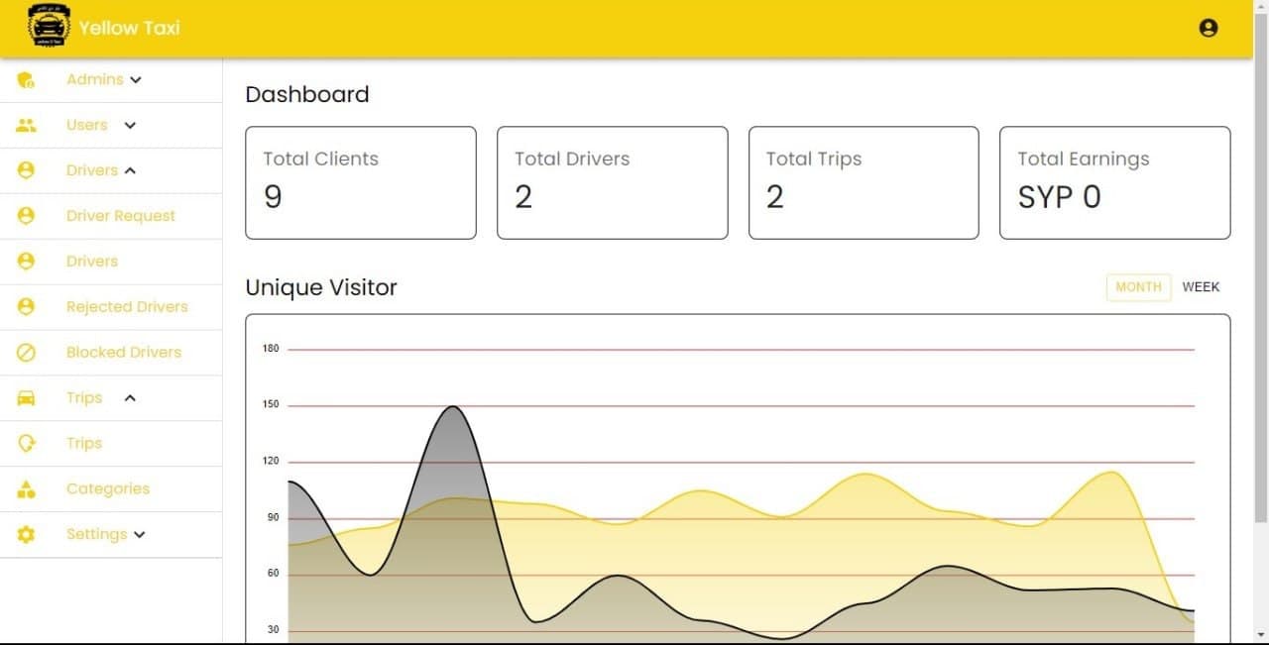Click the 30 axis label on chart
This screenshot has height=645, width=1269.
point(274,630)
